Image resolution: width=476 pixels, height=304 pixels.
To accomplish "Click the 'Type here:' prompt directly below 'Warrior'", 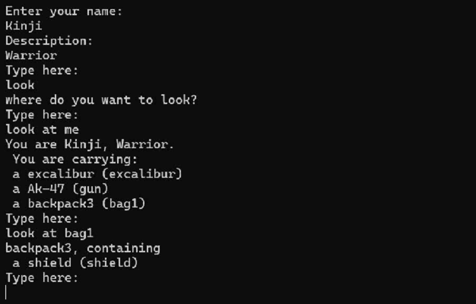I will click(x=42, y=71).
